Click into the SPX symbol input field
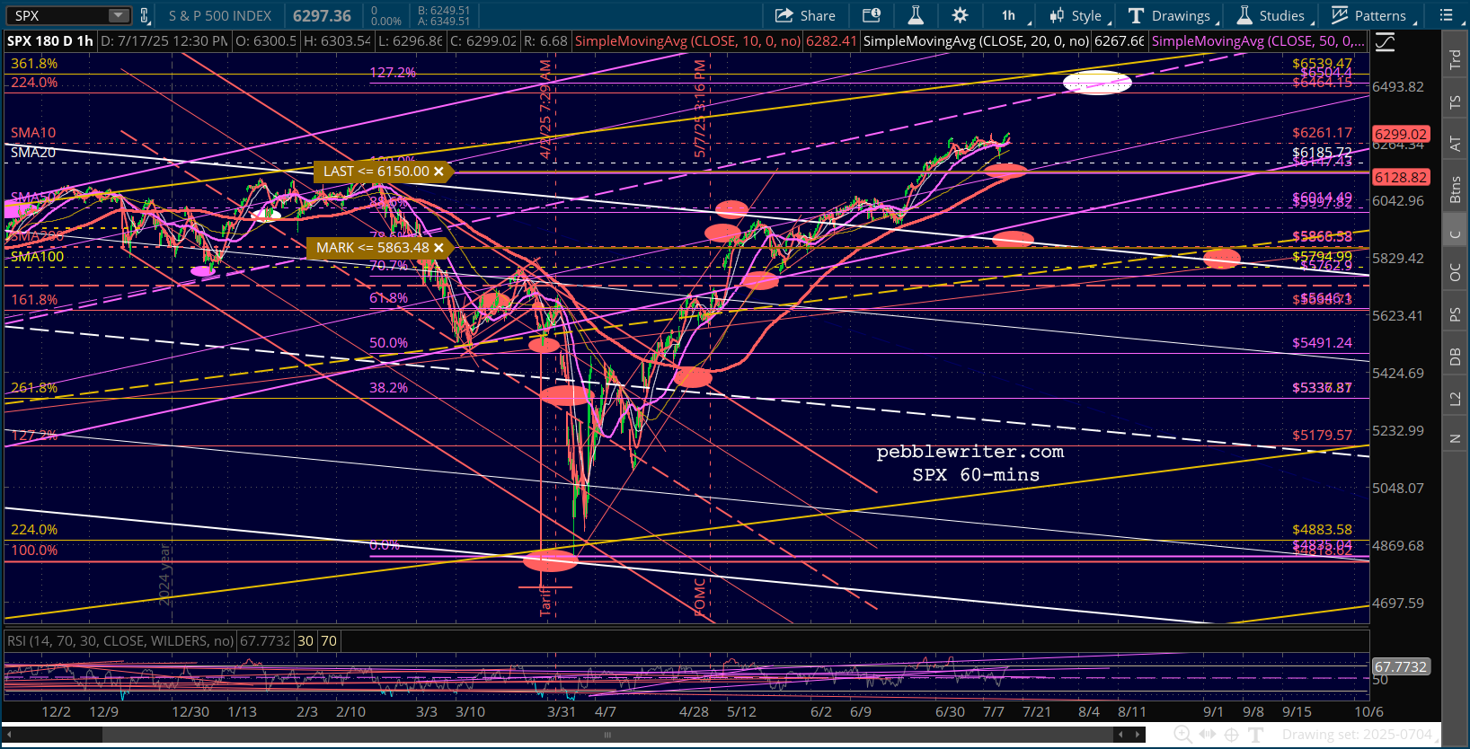The height and width of the screenshot is (749, 1470). 58,15
